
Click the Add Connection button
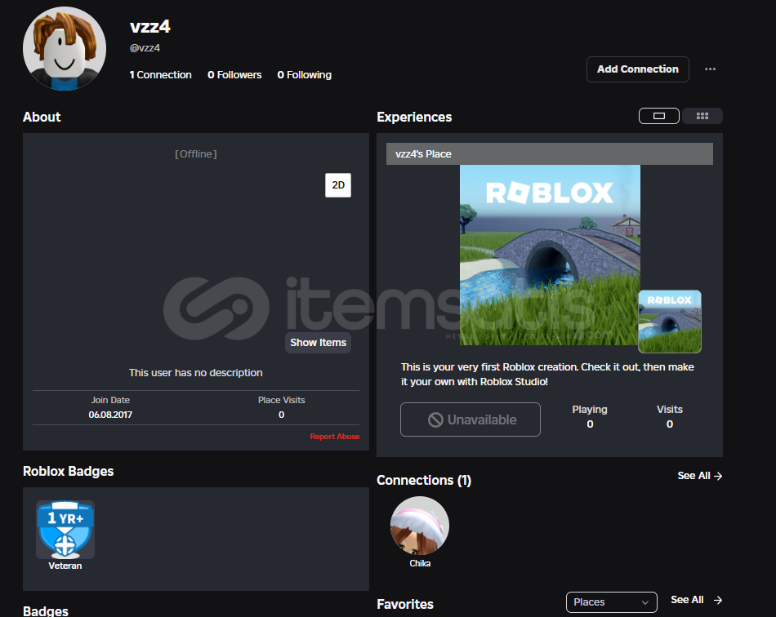[637, 69]
